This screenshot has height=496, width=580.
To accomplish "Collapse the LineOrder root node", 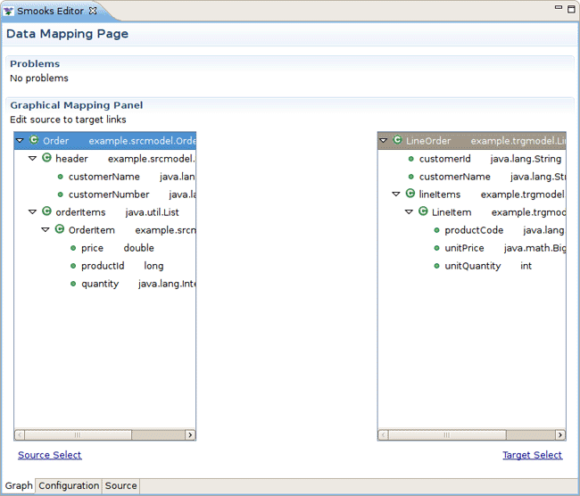I will coord(383,141).
